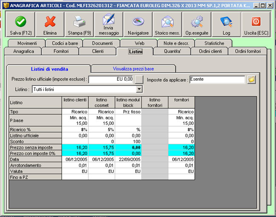The height and width of the screenshot is (217, 276).
Task: Select Ricarico % cell for listino cosmet
Action: coord(102,129)
